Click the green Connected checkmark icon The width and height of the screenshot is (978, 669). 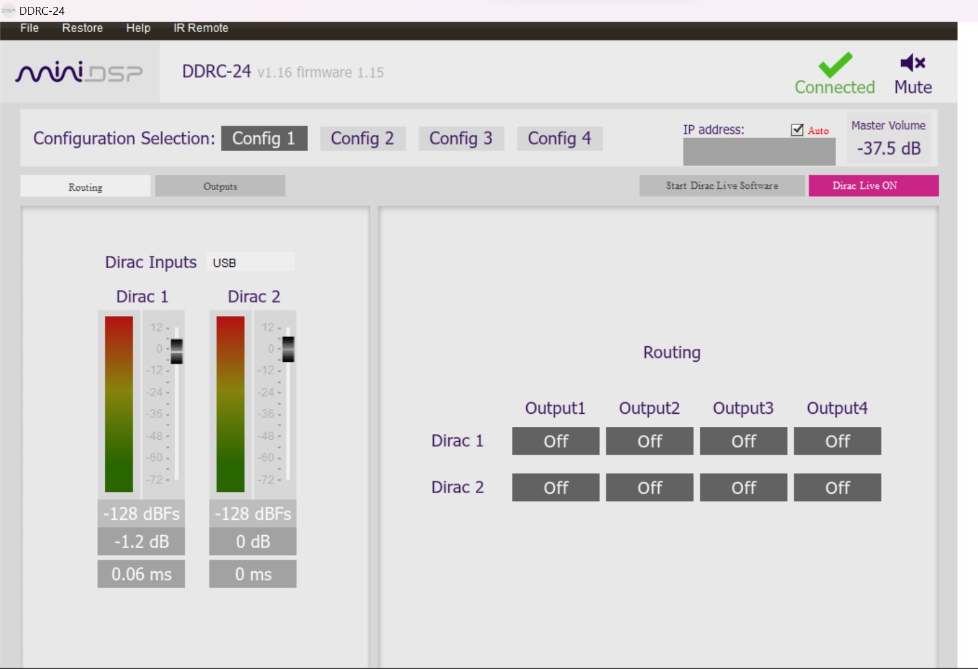835,64
